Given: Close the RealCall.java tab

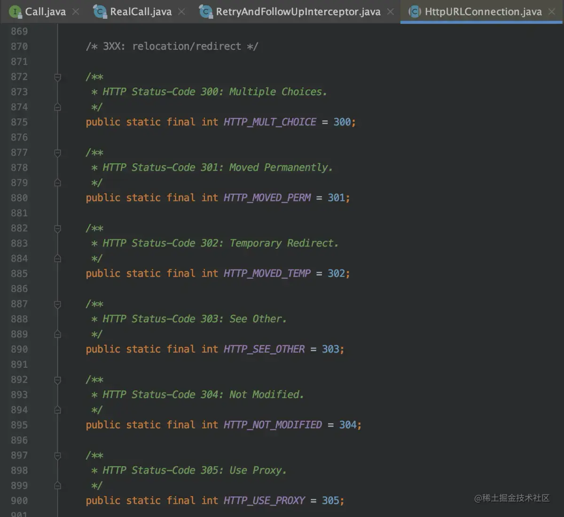Looking at the screenshot, I should 182,12.
